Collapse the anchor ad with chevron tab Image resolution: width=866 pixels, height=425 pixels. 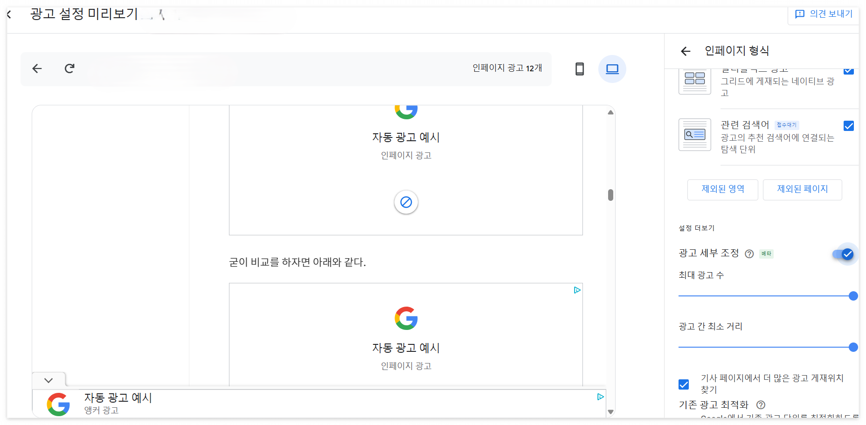click(48, 380)
